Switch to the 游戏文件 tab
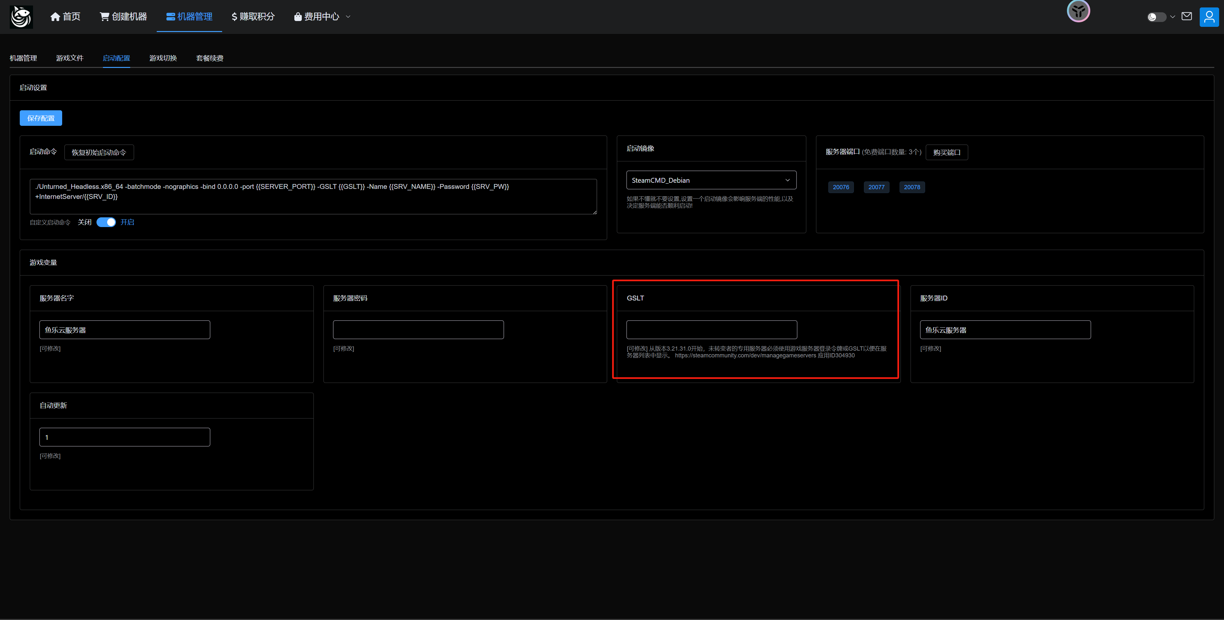The image size is (1224, 620). 69,58
